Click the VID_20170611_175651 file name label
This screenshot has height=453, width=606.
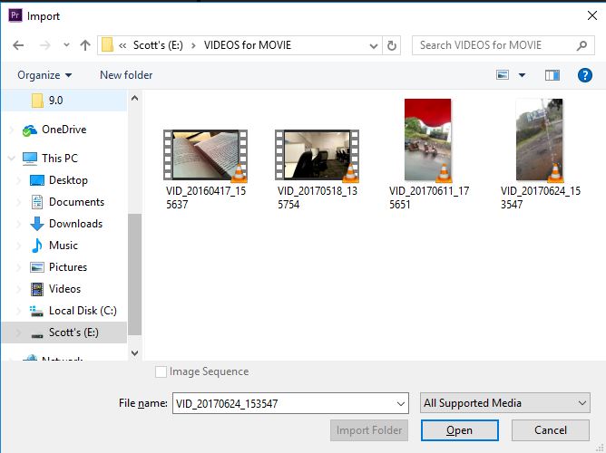coord(429,198)
